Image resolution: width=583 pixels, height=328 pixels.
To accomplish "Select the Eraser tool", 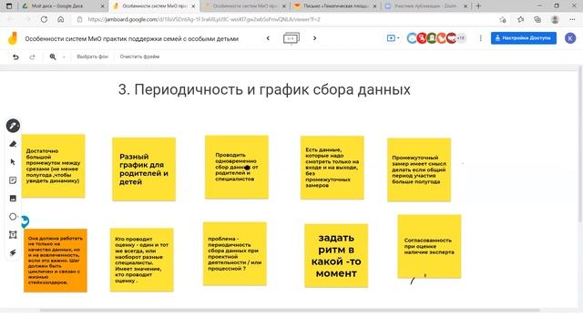I will click(x=13, y=144).
